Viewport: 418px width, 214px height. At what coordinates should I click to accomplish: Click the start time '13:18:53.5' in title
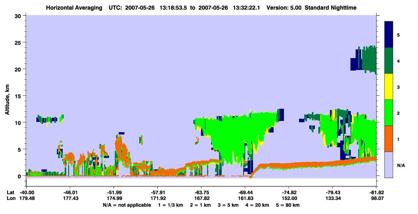click(173, 8)
